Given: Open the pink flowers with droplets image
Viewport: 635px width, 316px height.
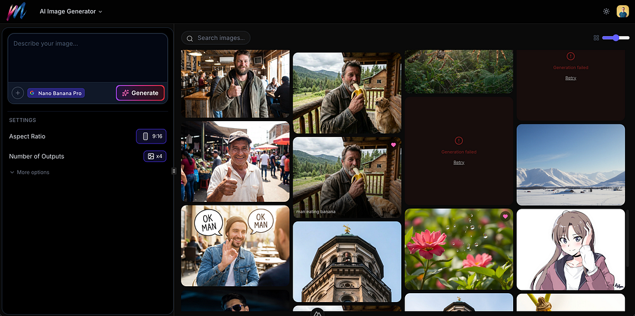Looking at the screenshot, I should [459, 249].
